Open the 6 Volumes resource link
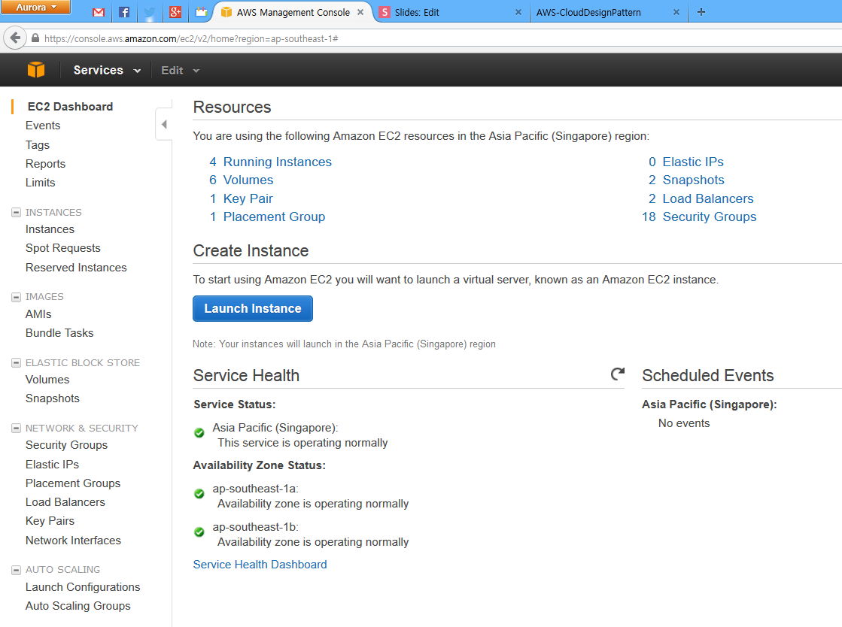Image resolution: width=842 pixels, height=627 pixels. pyautogui.click(x=241, y=180)
